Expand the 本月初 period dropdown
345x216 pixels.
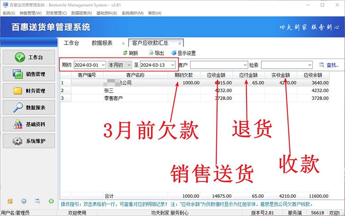(129, 65)
